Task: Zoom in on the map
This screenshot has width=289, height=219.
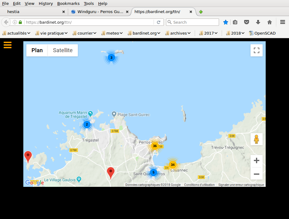Action: coord(256,161)
